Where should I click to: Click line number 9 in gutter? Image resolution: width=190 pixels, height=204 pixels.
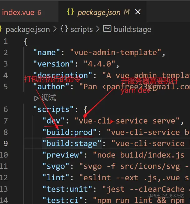[x=6, y=143]
